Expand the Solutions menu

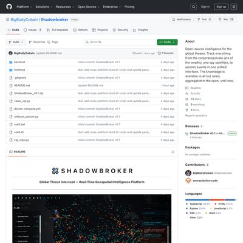pyautogui.click(x=44, y=7)
